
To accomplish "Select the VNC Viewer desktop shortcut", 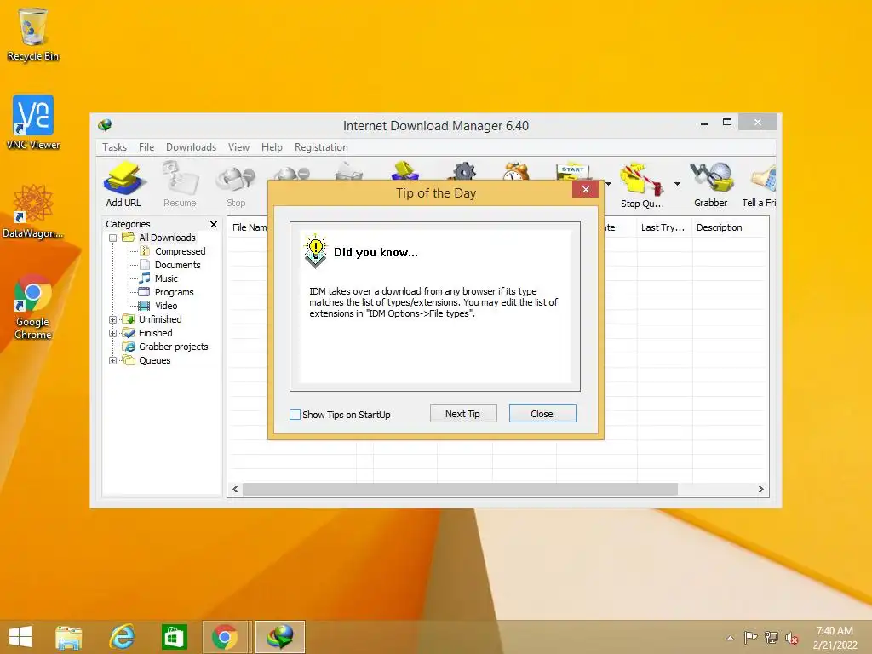I will (x=33, y=123).
